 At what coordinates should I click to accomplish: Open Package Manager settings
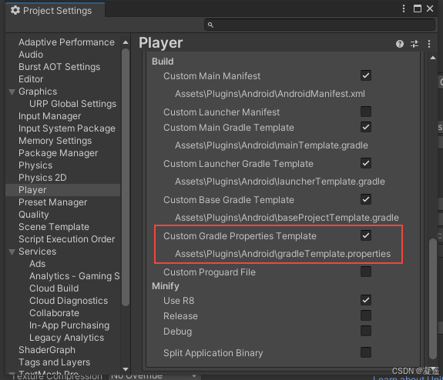click(59, 153)
